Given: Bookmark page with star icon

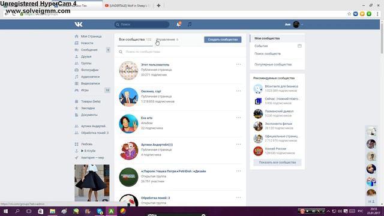Looking at the screenshot, I should coord(349,14).
